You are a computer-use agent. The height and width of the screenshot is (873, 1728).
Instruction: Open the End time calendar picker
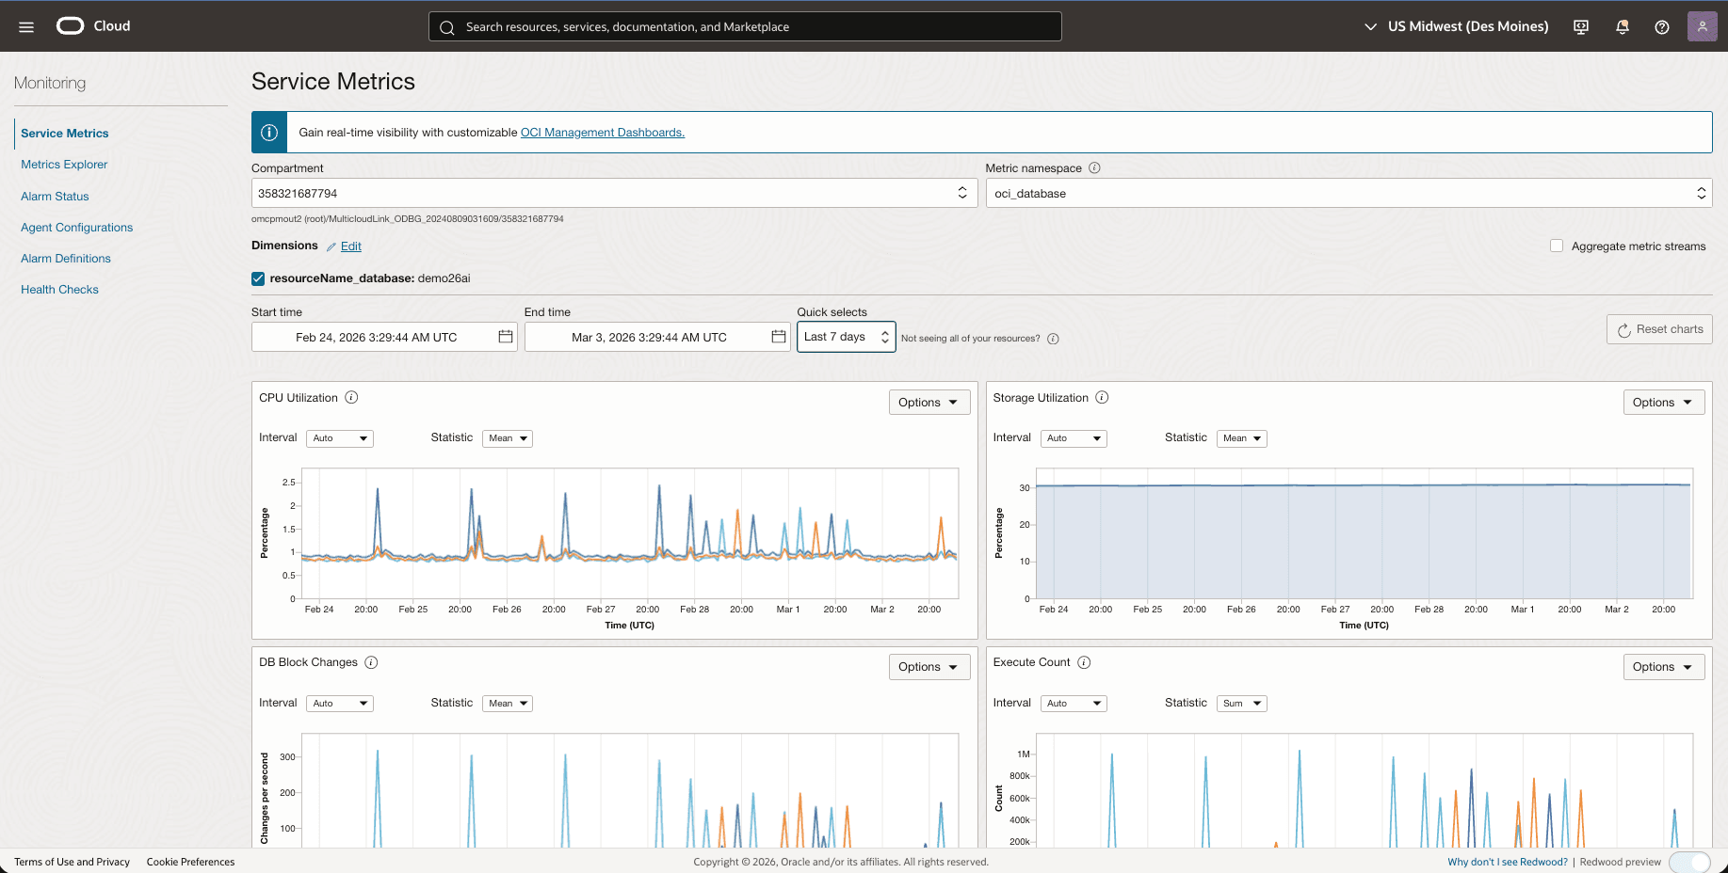(x=778, y=336)
